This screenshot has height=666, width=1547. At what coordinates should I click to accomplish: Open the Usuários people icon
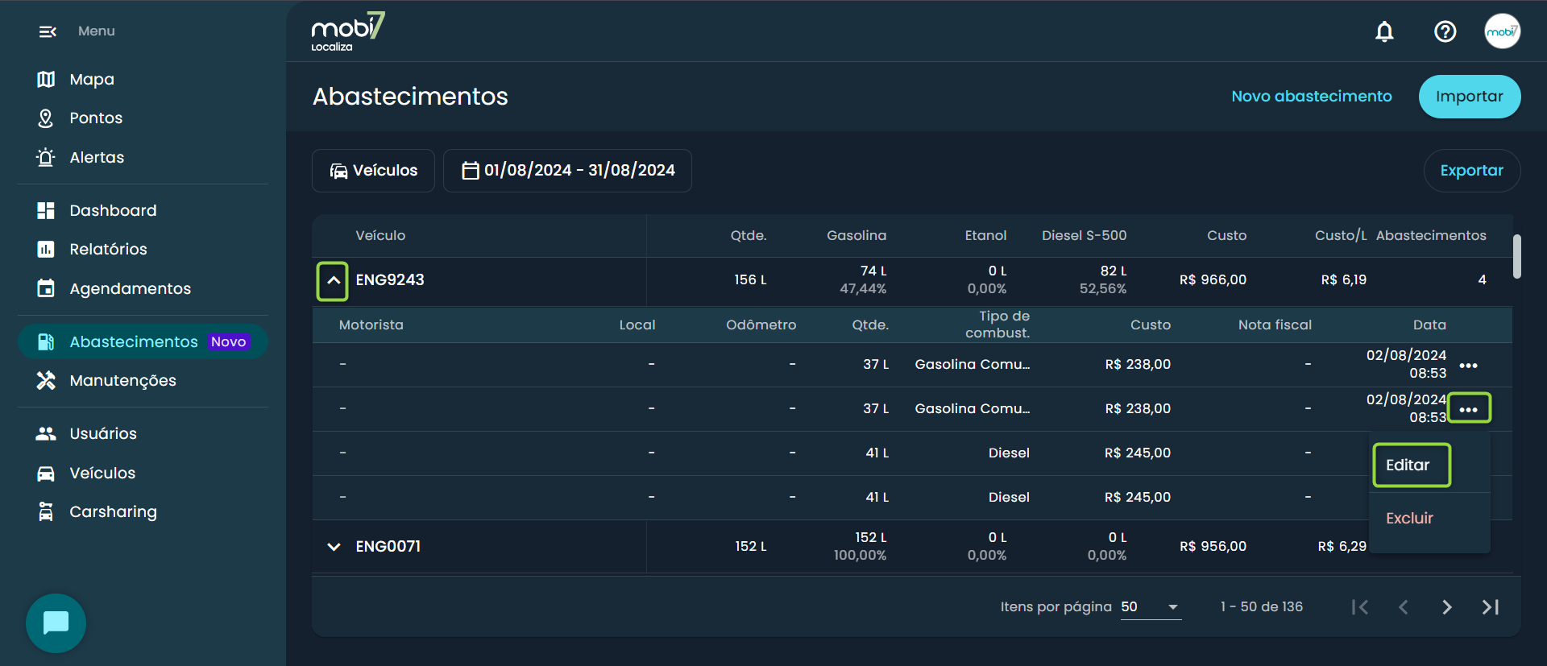pos(46,433)
